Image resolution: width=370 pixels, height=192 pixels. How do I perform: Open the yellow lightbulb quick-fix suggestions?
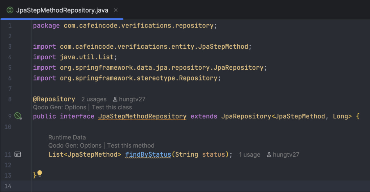tap(40, 174)
